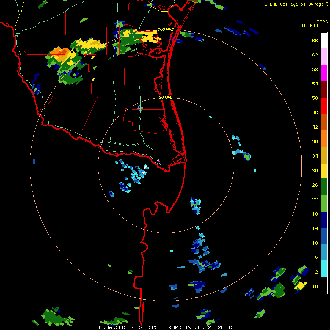Select the bright red legend swatch

point(324,106)
